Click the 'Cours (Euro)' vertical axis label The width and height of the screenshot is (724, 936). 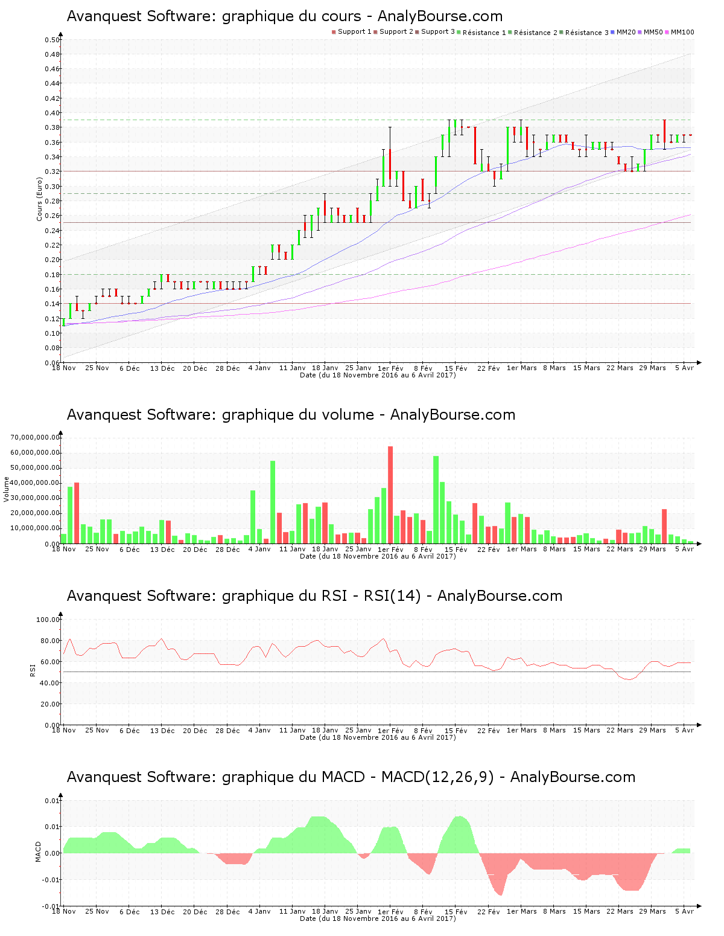click(40, 199)
